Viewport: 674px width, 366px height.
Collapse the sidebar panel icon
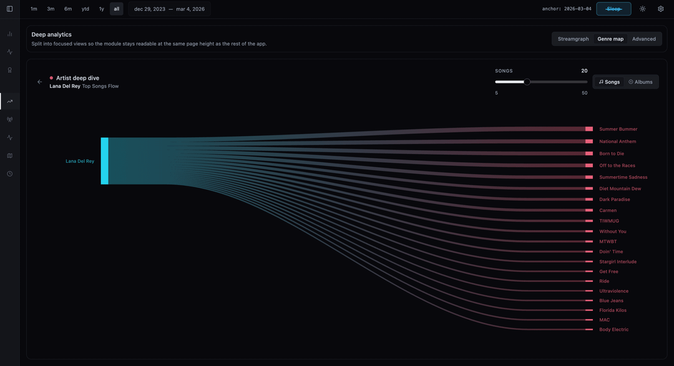tap(9, 9)
